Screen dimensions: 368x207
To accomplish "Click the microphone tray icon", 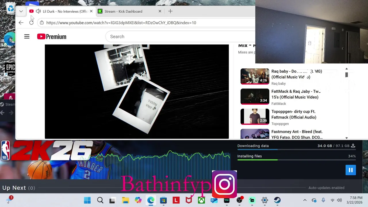I will click(x=323, y=200).
